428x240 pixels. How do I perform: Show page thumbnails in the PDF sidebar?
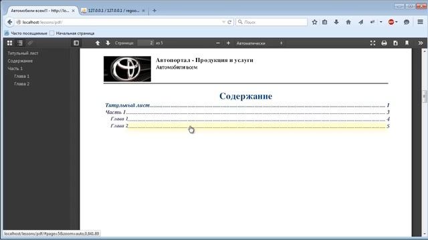click(10, 43)
